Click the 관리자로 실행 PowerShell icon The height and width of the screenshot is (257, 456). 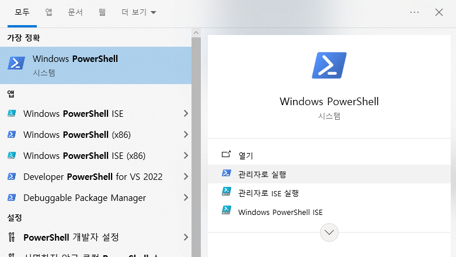227,173
